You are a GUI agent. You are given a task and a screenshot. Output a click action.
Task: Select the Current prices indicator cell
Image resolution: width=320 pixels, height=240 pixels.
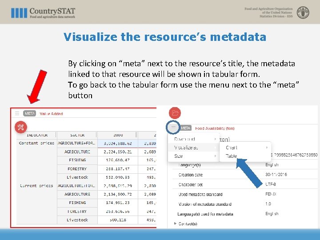36,186
